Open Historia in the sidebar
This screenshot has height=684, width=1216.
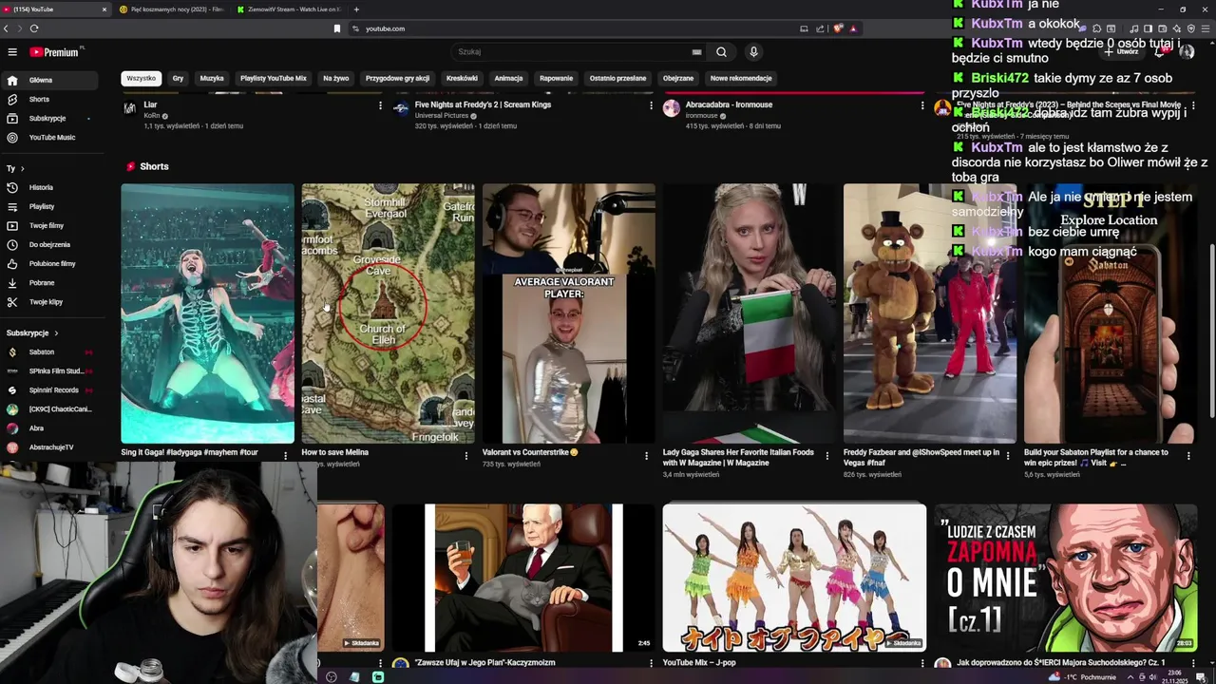[49, 187]
